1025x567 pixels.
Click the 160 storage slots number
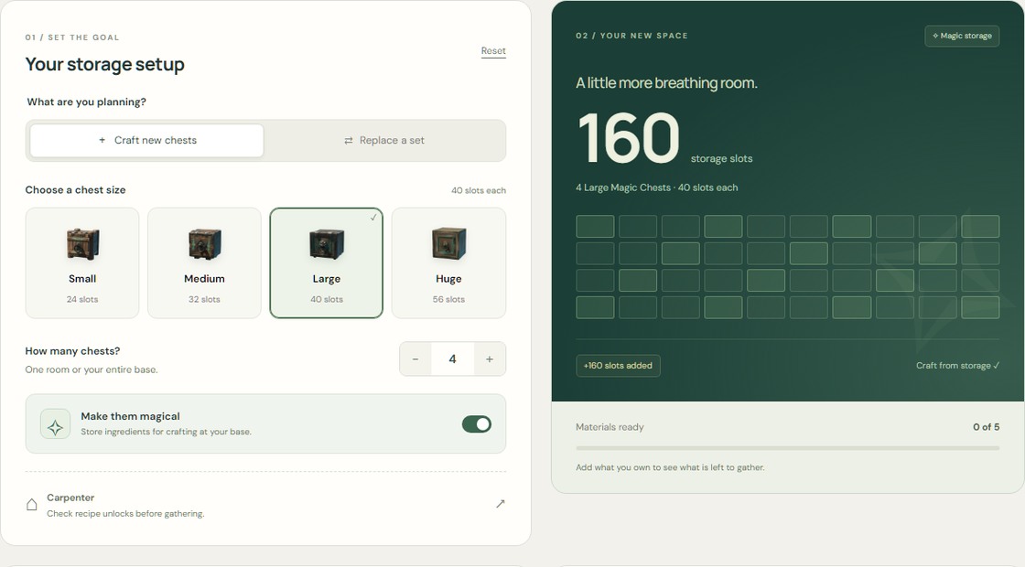pos(629,138)
